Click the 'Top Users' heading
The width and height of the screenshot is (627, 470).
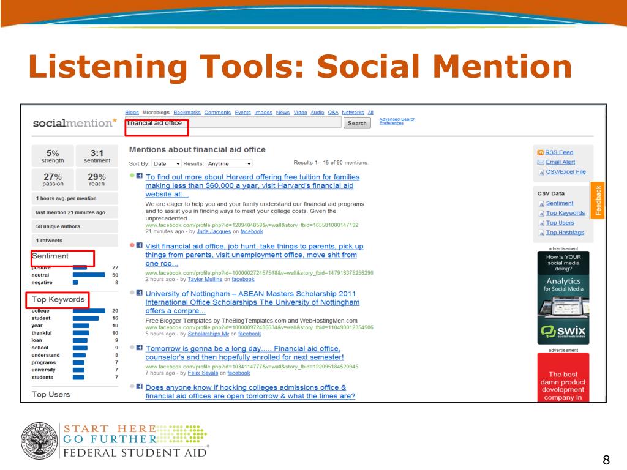[51, 395]
